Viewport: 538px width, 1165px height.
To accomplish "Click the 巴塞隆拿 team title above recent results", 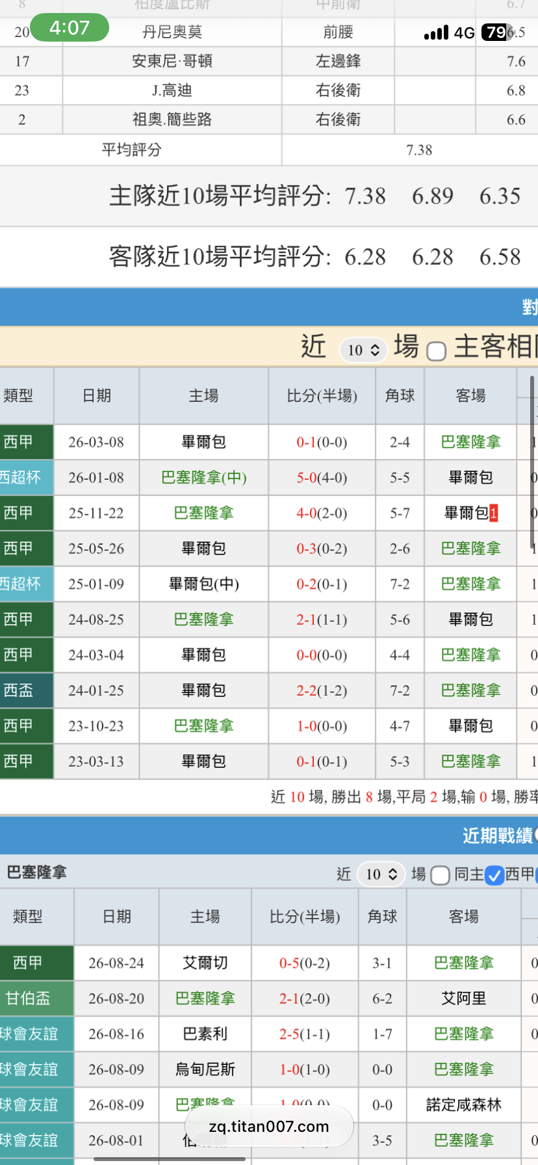I will coord(37,872).
